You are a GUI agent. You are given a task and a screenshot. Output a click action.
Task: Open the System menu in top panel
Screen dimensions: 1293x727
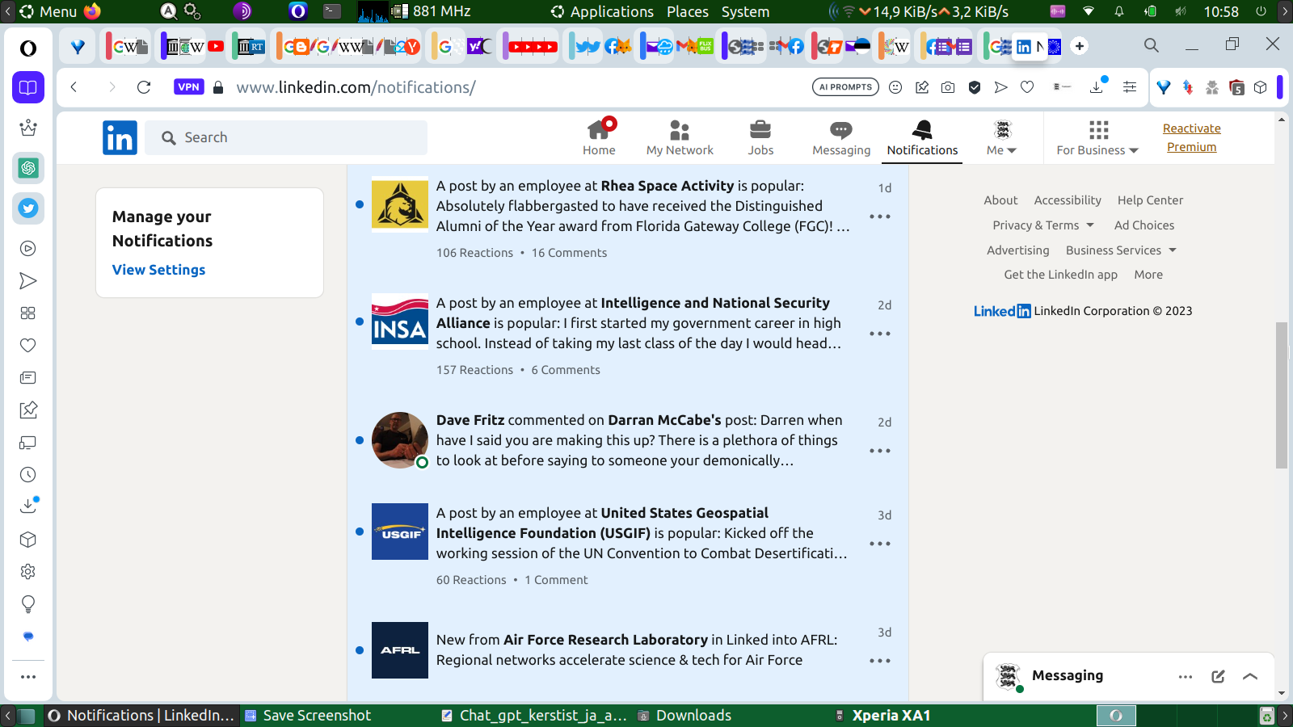coord(745,11)
